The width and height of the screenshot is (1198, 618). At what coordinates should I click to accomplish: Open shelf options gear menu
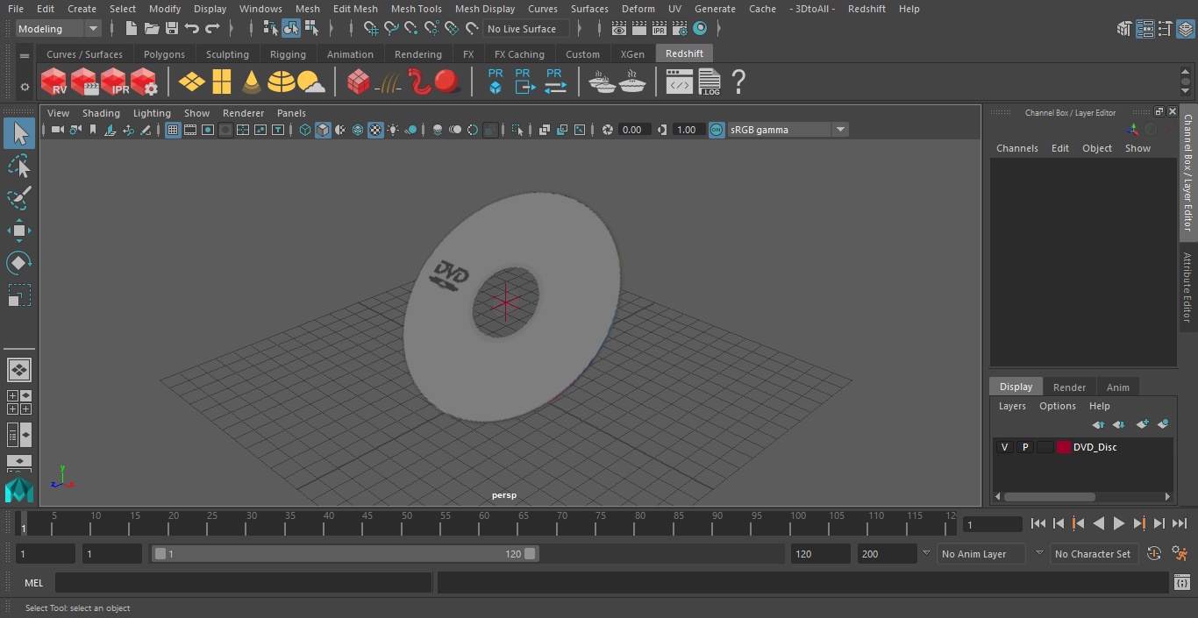point(25,87)
